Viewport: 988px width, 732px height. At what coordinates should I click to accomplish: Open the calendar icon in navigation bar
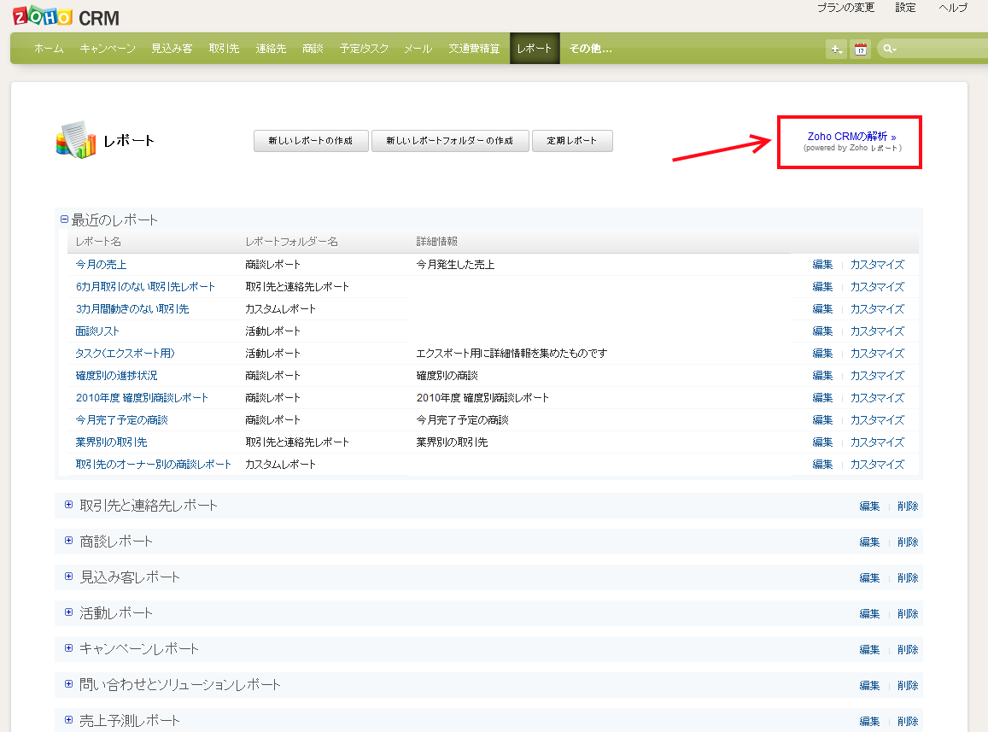(x=861, y=49)
